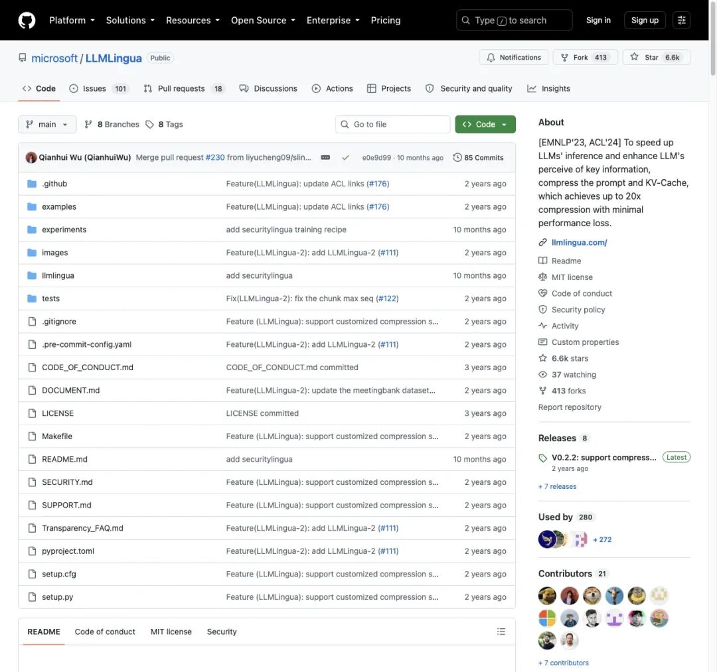This screenshot has height=672, width=717.
Task: Star the repository using Star button
Action: [656, 57]
